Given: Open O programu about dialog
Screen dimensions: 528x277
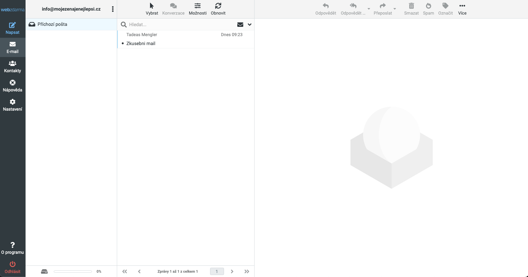Looking at the screenshot, I should (13, 248).
